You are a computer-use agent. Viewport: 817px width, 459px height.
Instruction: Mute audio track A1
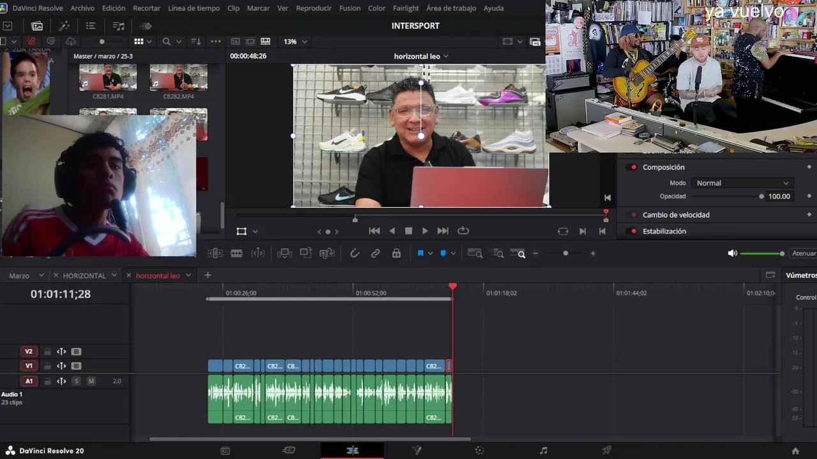pyautogui.click(x=91, y=381)
